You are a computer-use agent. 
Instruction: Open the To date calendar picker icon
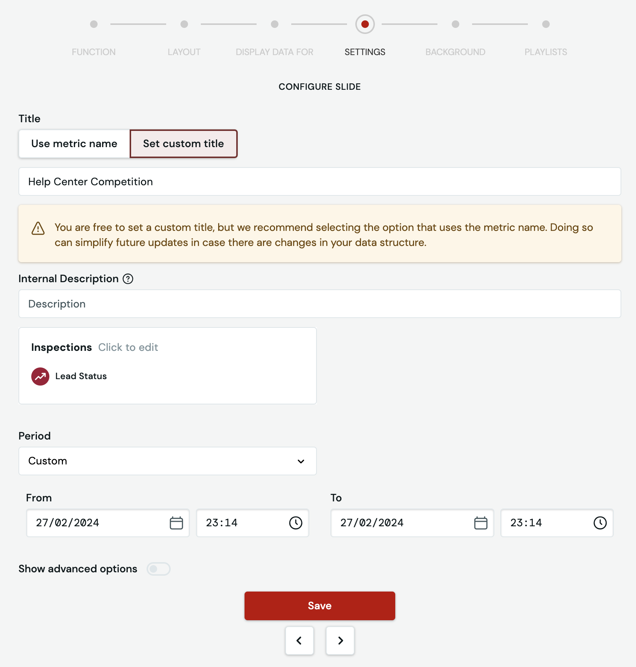[481, 523]
